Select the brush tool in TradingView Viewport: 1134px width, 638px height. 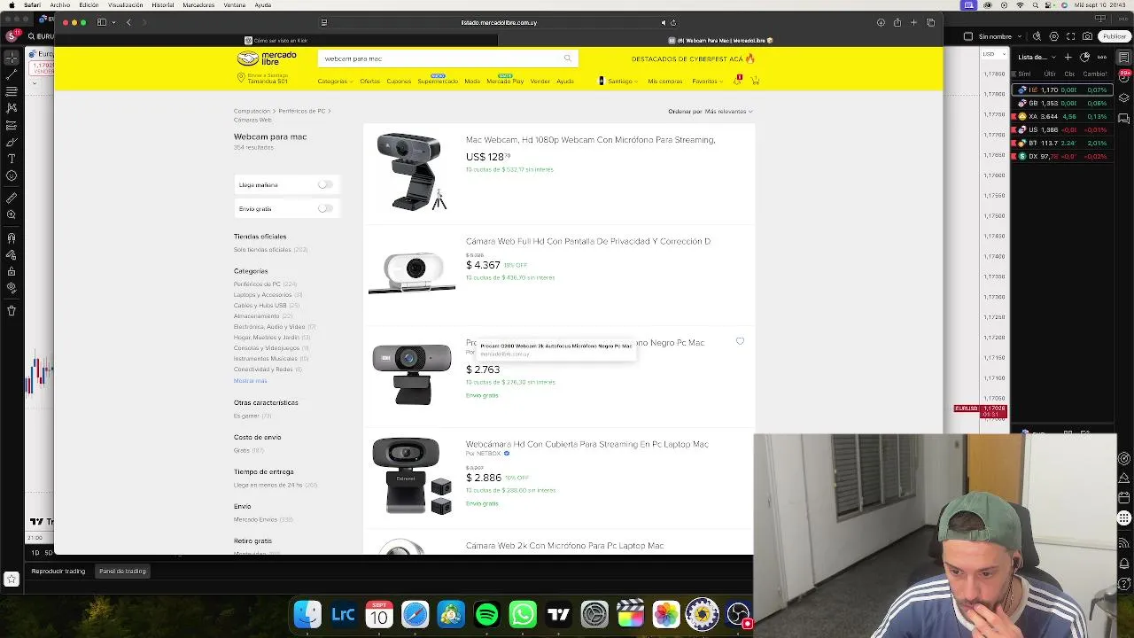click(x=12, y=142)
